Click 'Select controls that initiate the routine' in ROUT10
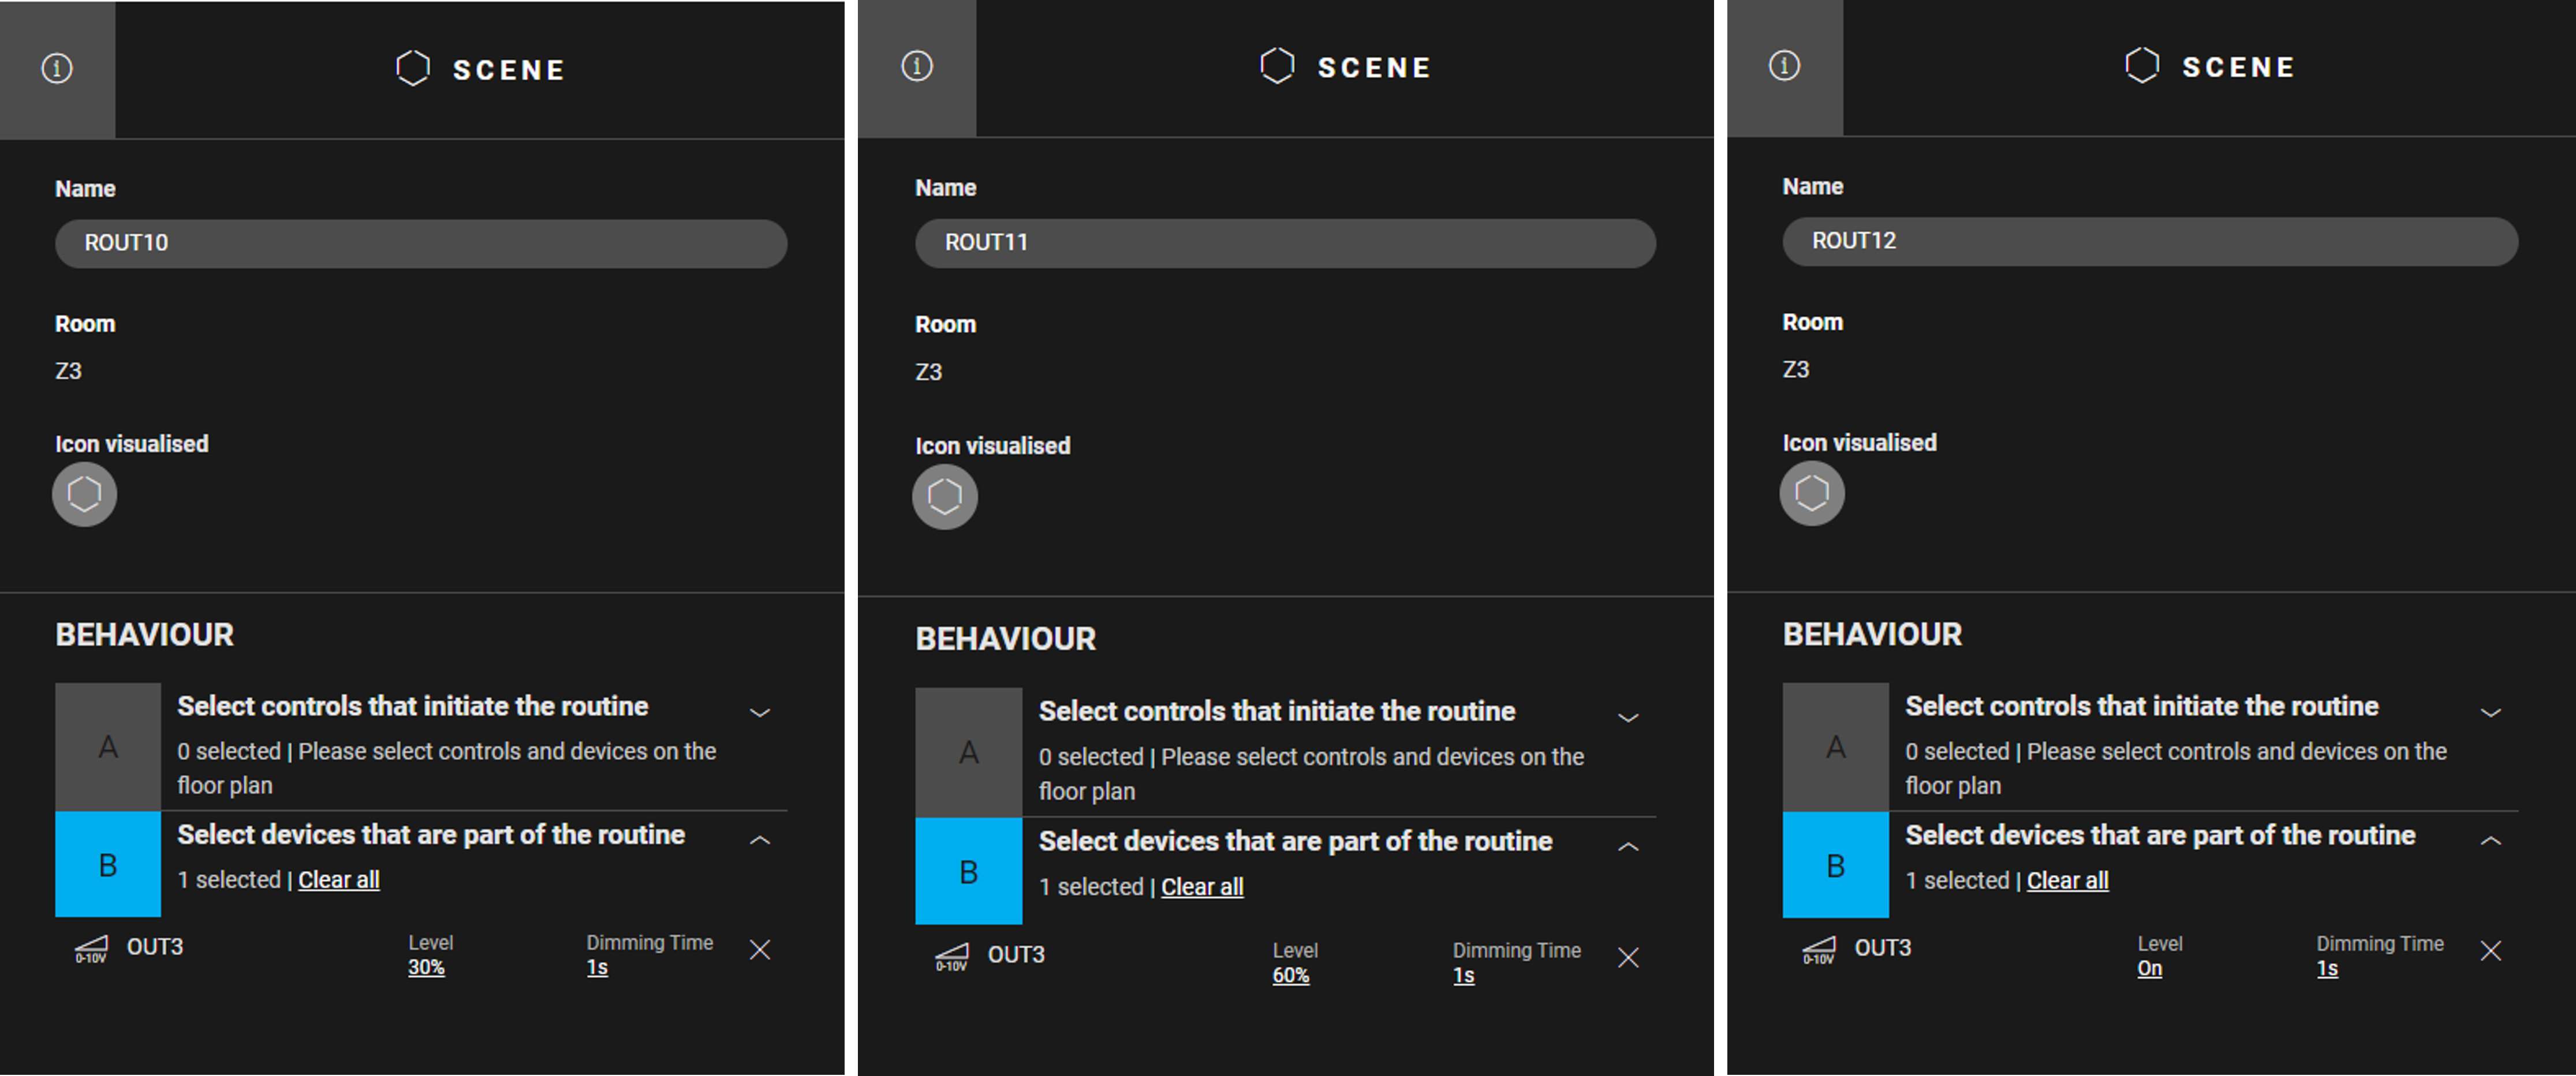The image size is (2576, 1076). click(x=413, y=706)
